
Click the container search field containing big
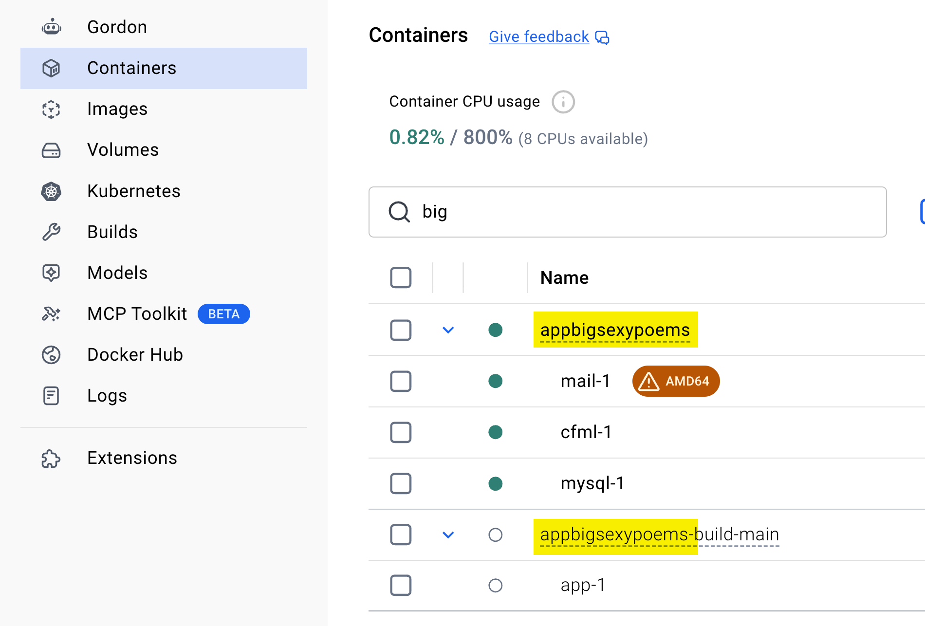[628, 212]
